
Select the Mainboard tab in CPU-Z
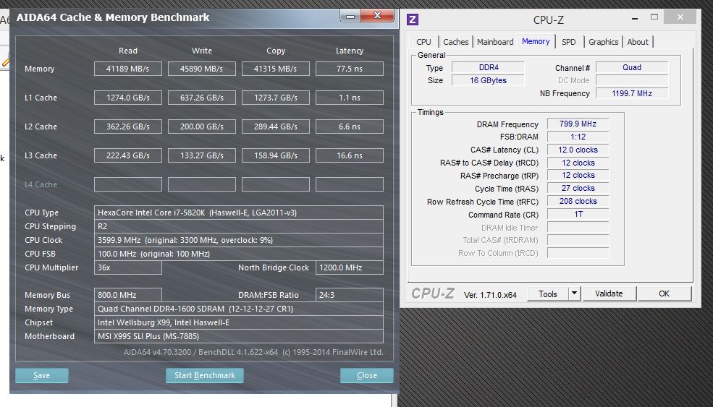(x=495, y=42)
